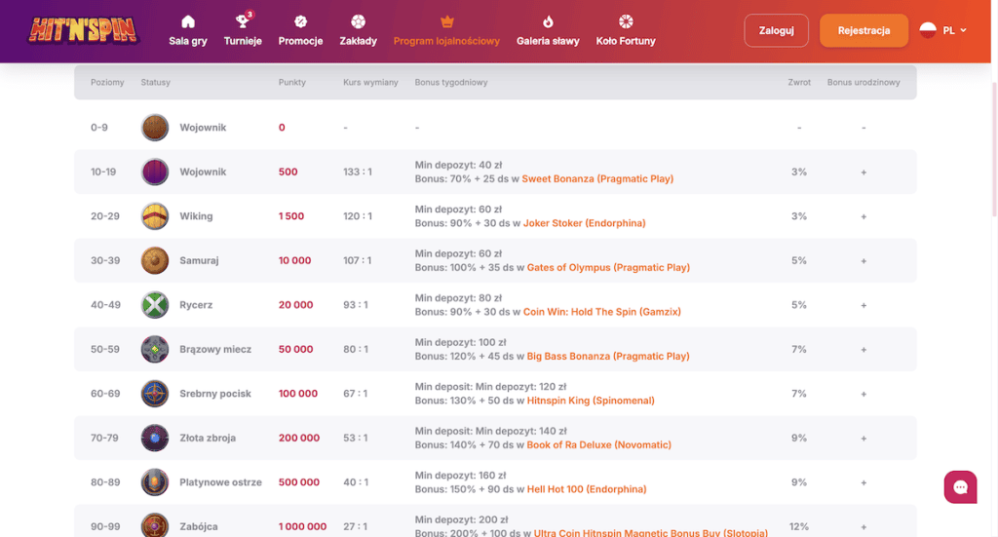Go to Sala gry menu label
Viewport: 998px width, 537px height.
(188, 41)
